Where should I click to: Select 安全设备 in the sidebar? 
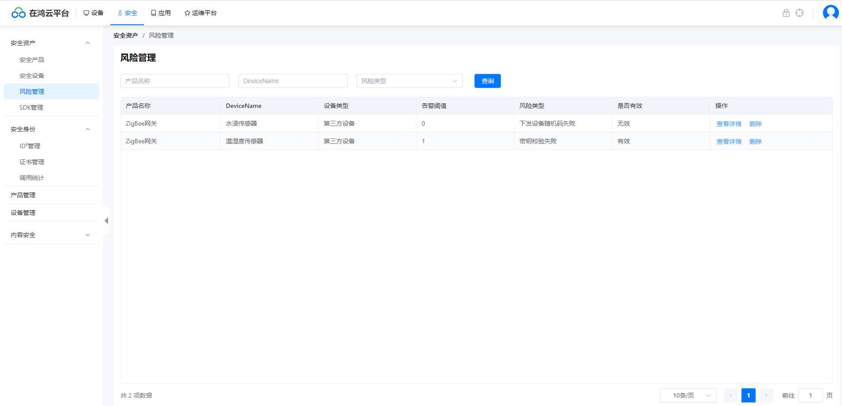(x=51, y=76)
